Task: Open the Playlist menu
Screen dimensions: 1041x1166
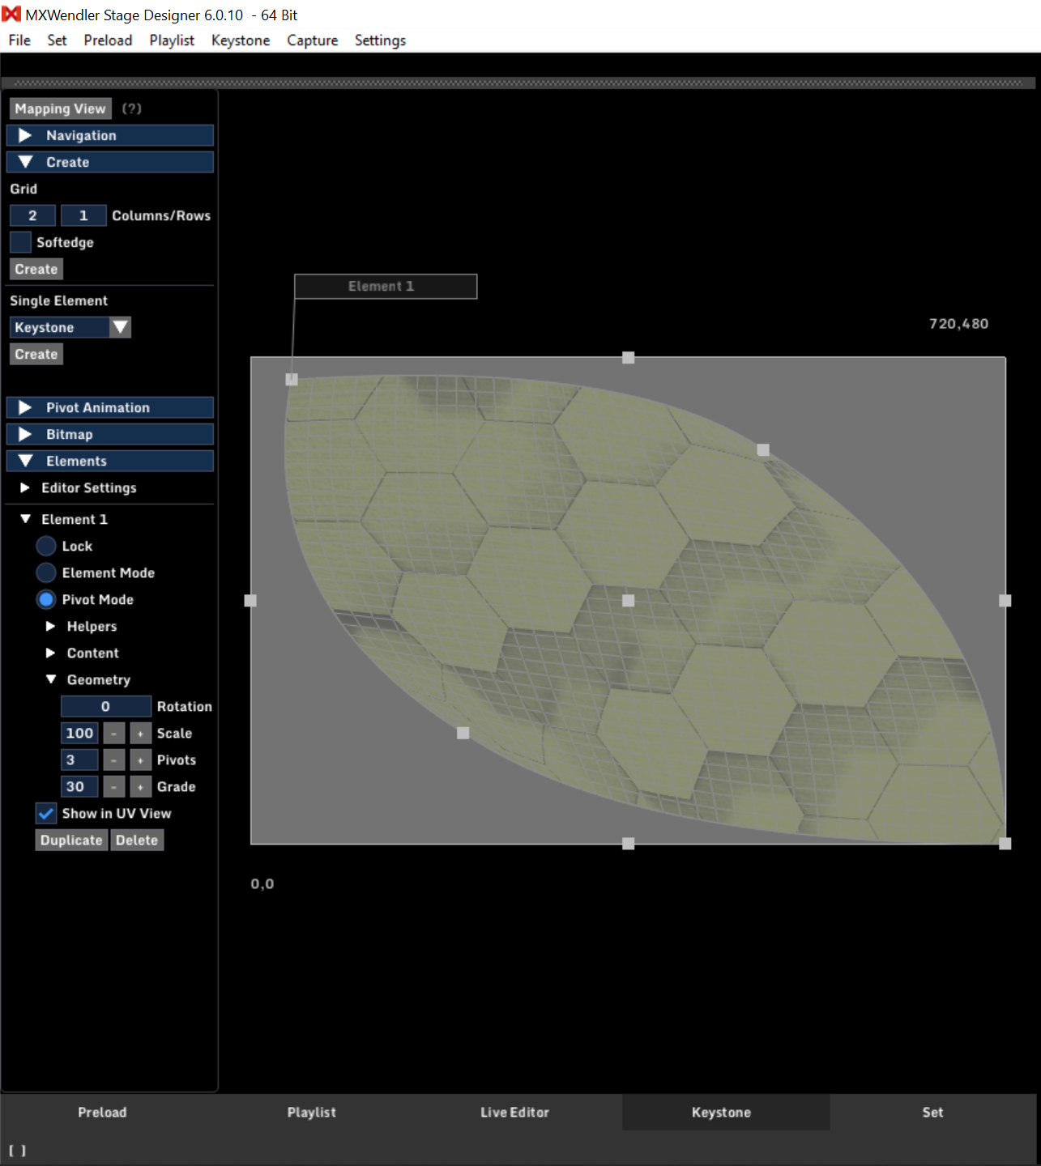Action: 172,40
